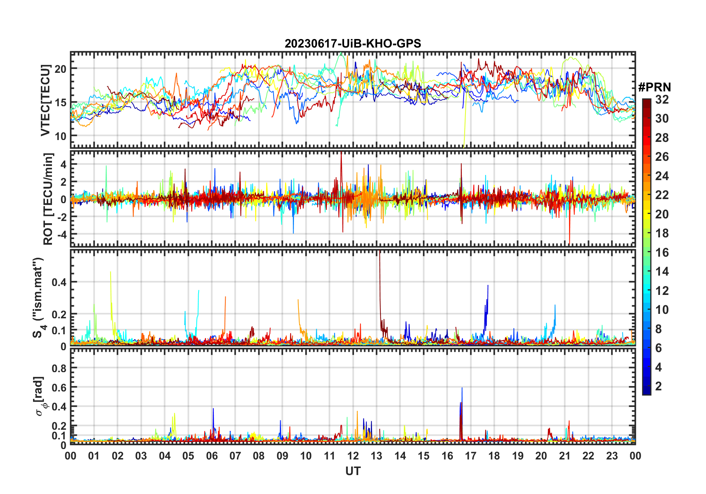
Task: Click x-axis hour tick label 23
Action: pyautogui.click(x=612, y=456)
